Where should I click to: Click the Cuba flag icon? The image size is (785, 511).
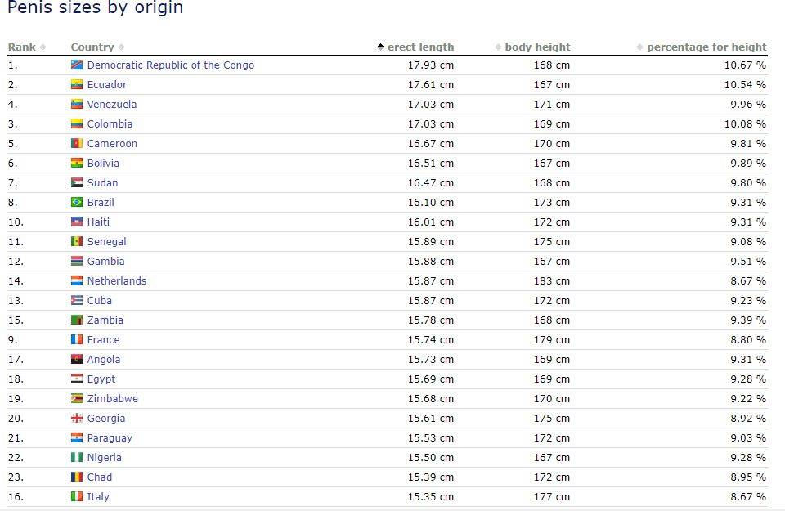click(x=77, y=301)
